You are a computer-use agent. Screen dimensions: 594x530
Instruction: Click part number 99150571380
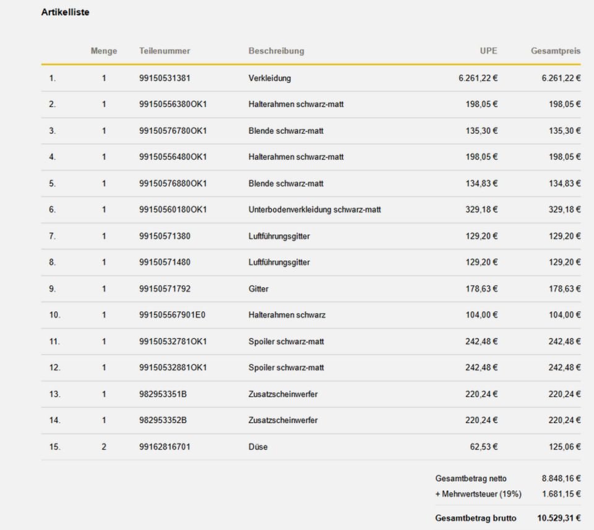click(x=165, y=236)
